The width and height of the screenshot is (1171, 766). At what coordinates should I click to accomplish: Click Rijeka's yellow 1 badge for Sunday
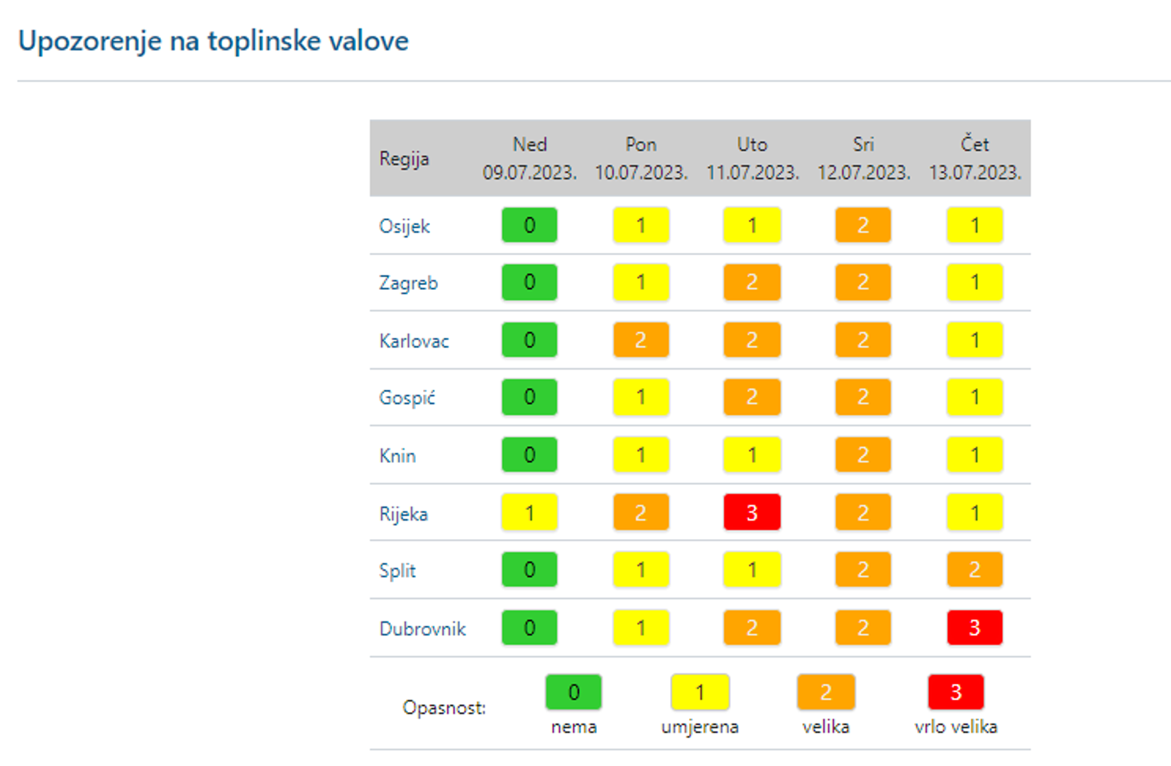pyautogui.click(x=529, y=512)
